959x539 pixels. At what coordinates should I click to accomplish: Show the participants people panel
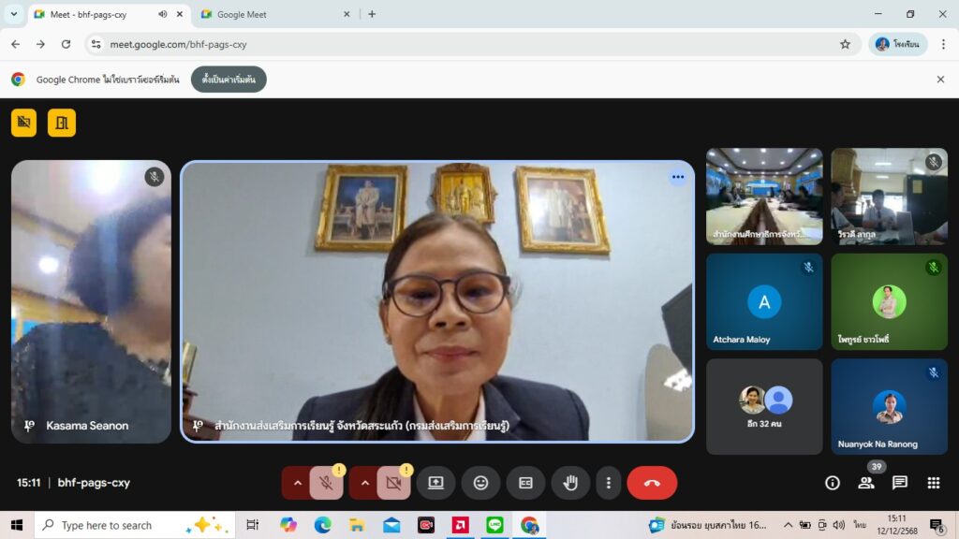pyautogui.click(x=865, y=483)
